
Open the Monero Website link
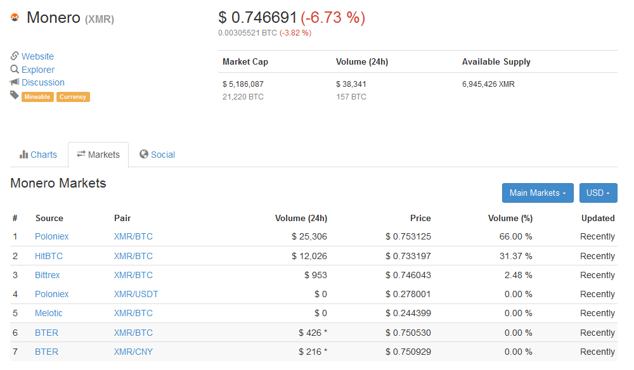coord(37,56)
